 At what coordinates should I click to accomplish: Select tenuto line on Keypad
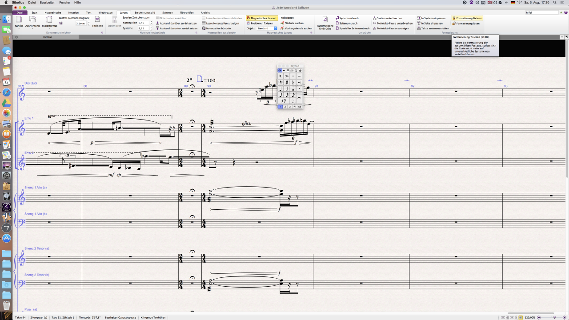[x=299, y=76]
